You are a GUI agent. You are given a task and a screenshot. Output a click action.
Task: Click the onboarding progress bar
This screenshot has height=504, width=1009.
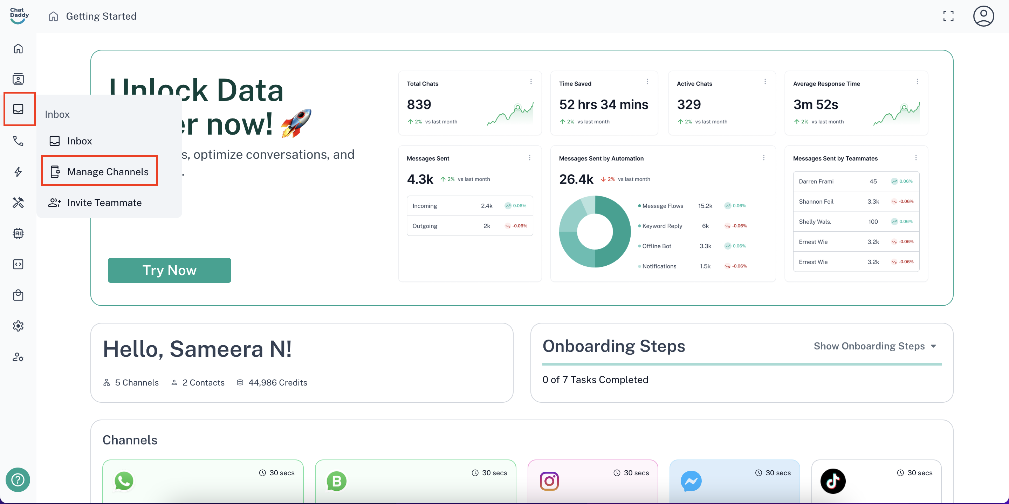pyautogui.click(x=741, y=364)
